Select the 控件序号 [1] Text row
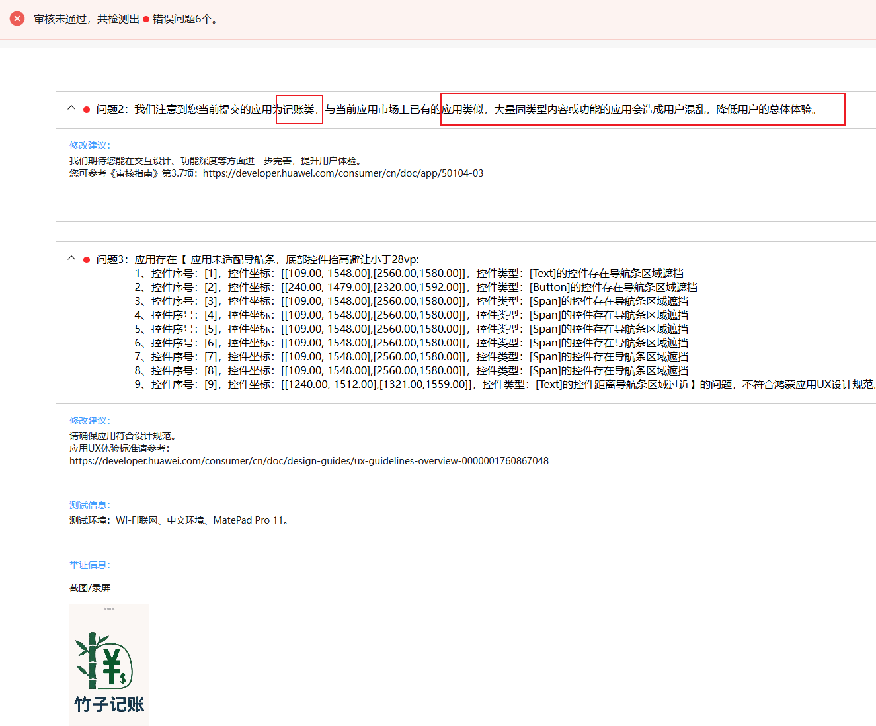 [409, 274]
